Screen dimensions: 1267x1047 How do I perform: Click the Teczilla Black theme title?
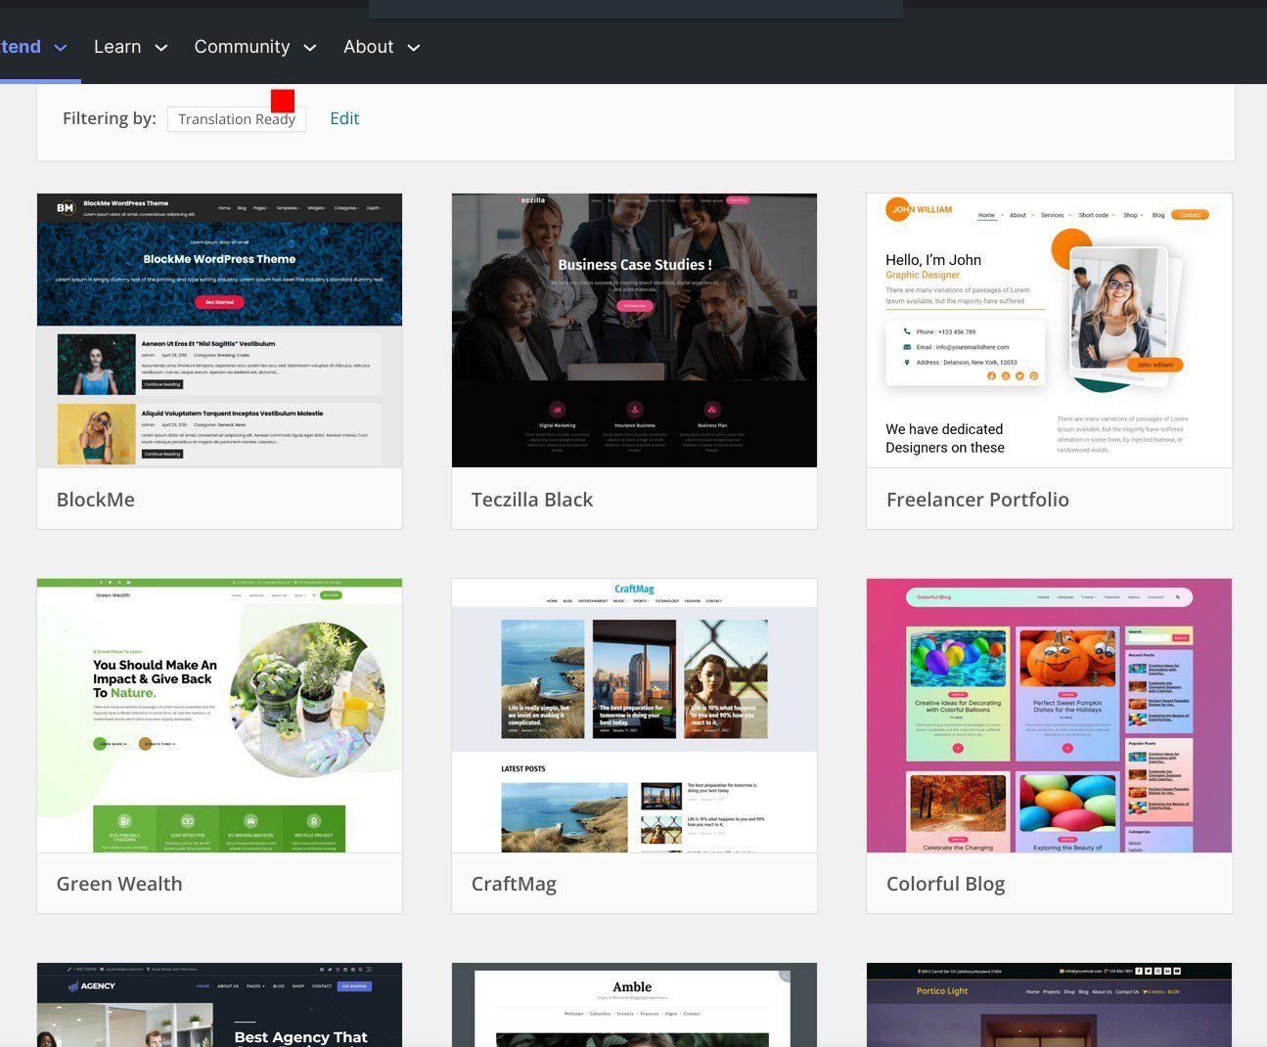click(x=532, y=500)
